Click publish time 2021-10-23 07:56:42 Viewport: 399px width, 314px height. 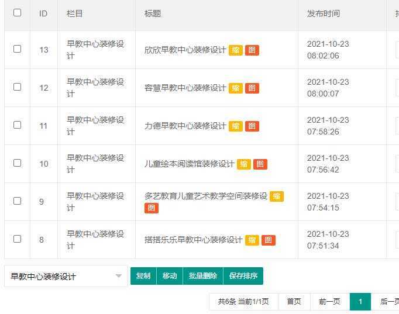click(328, 164)
